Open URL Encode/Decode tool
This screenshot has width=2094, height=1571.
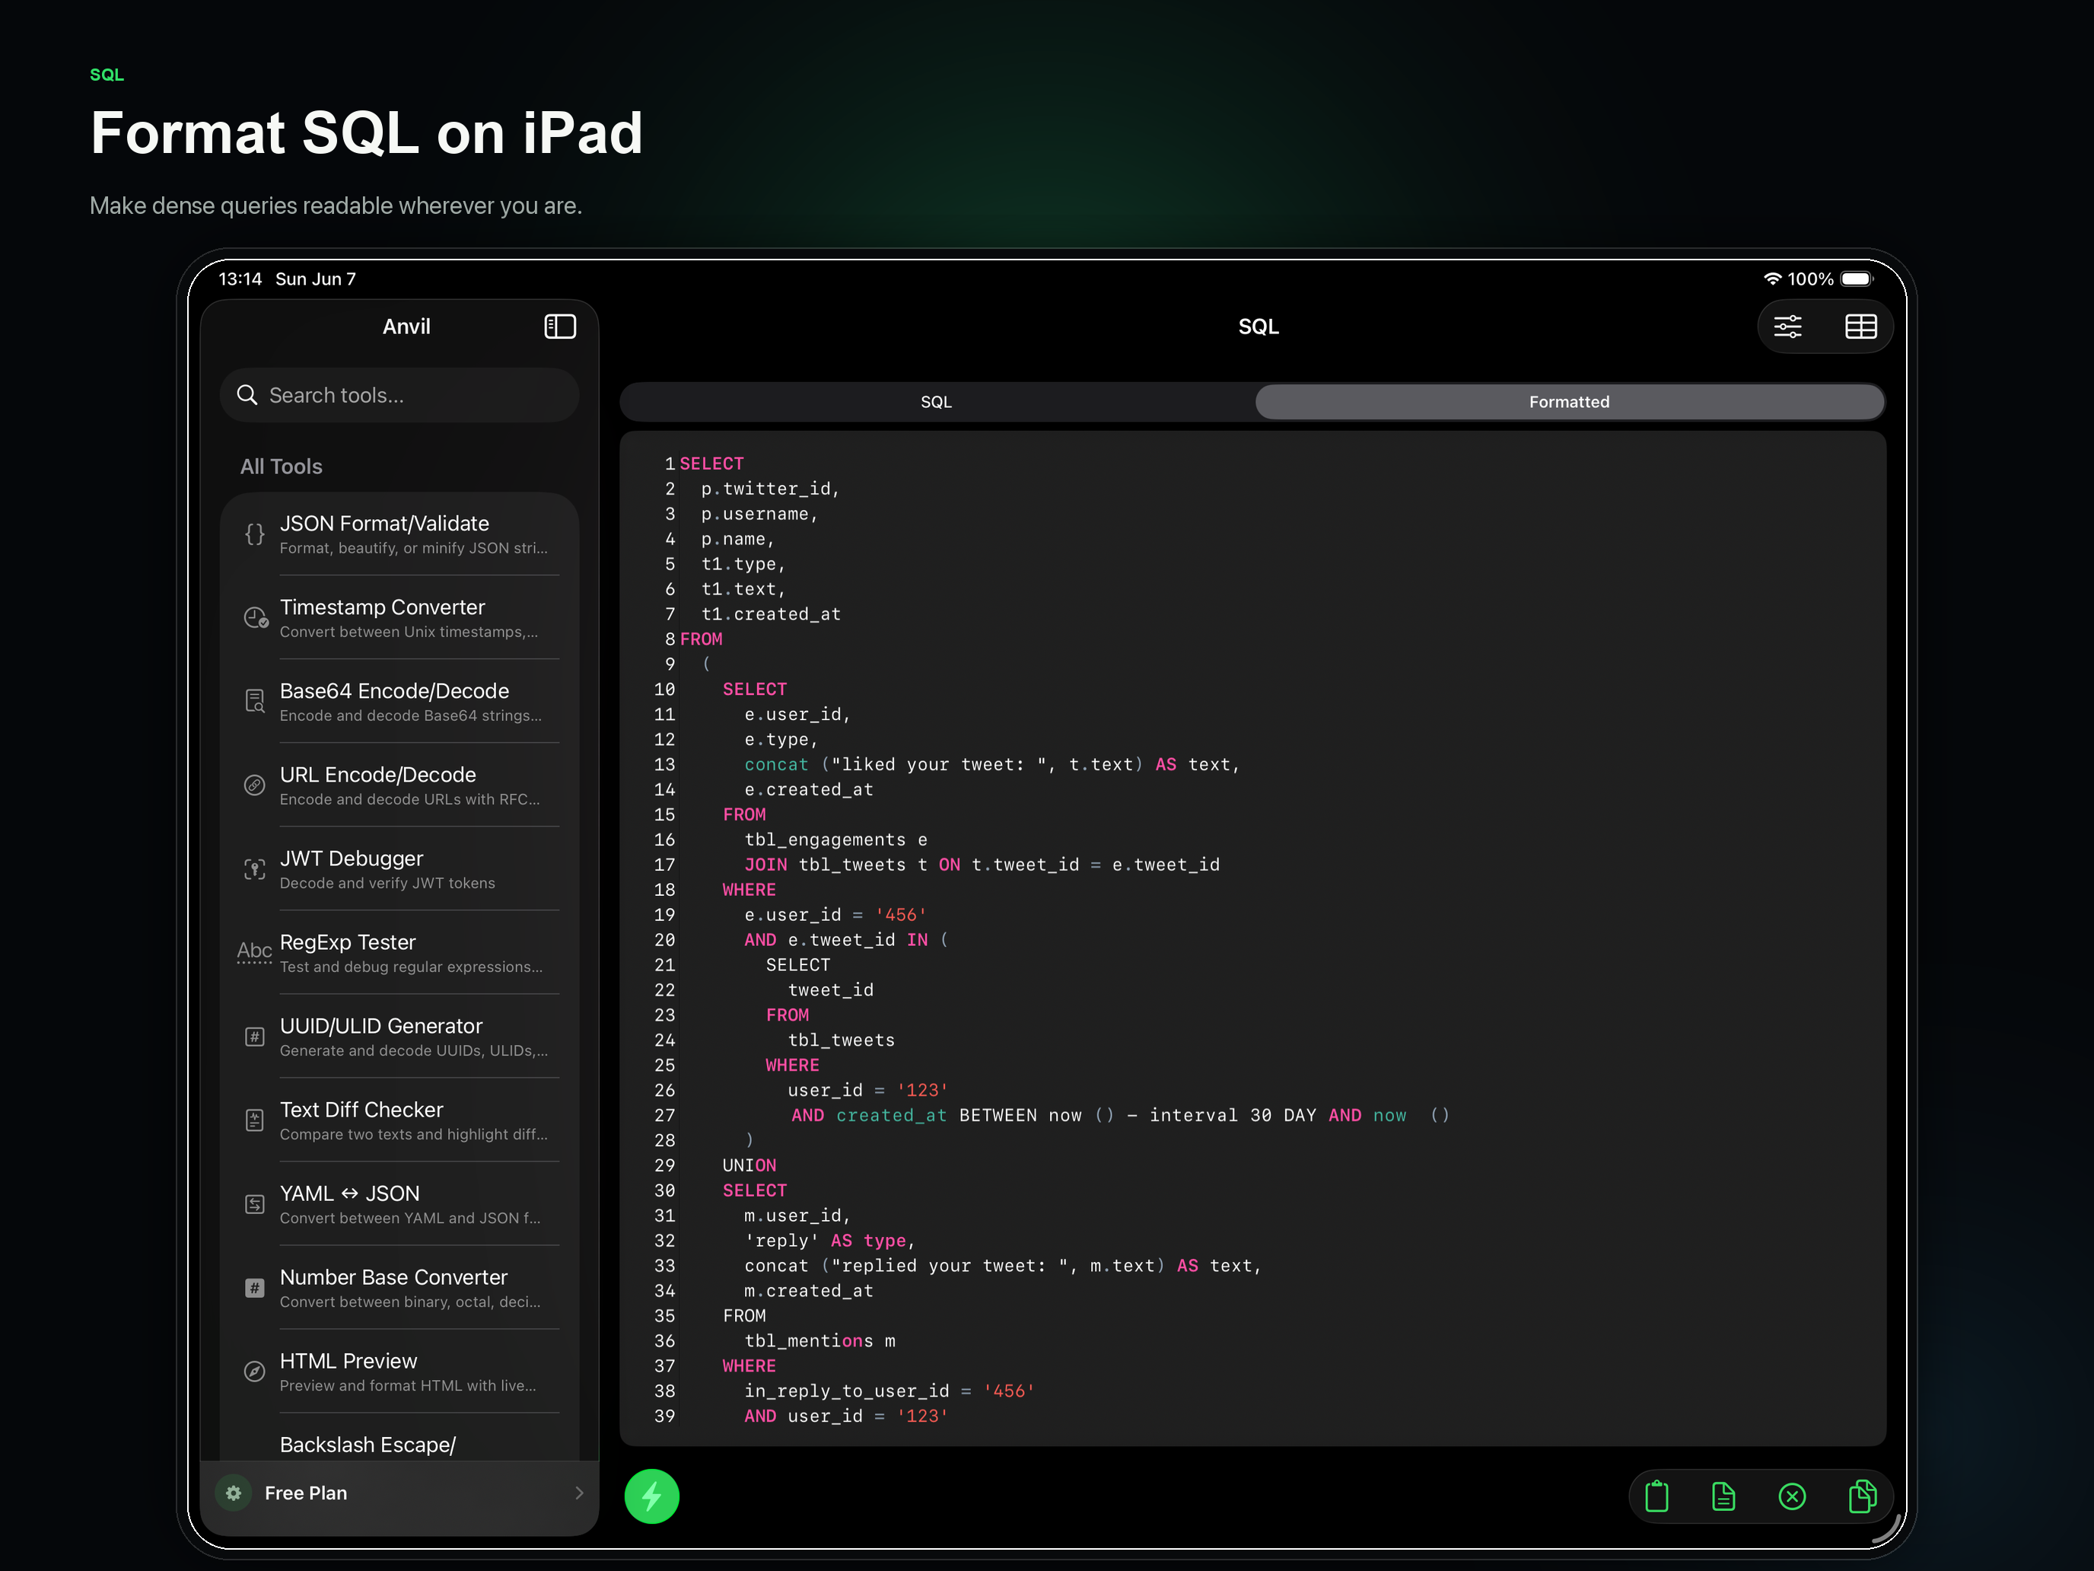399,785
